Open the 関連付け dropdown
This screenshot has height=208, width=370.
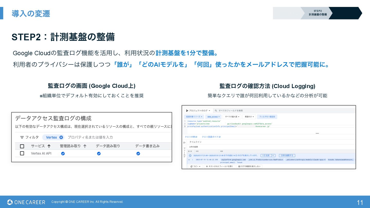(249, 117)
